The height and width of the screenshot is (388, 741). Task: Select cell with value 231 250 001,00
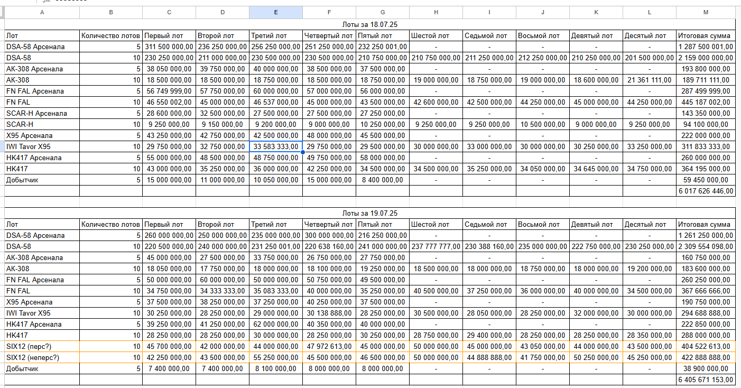276,246
